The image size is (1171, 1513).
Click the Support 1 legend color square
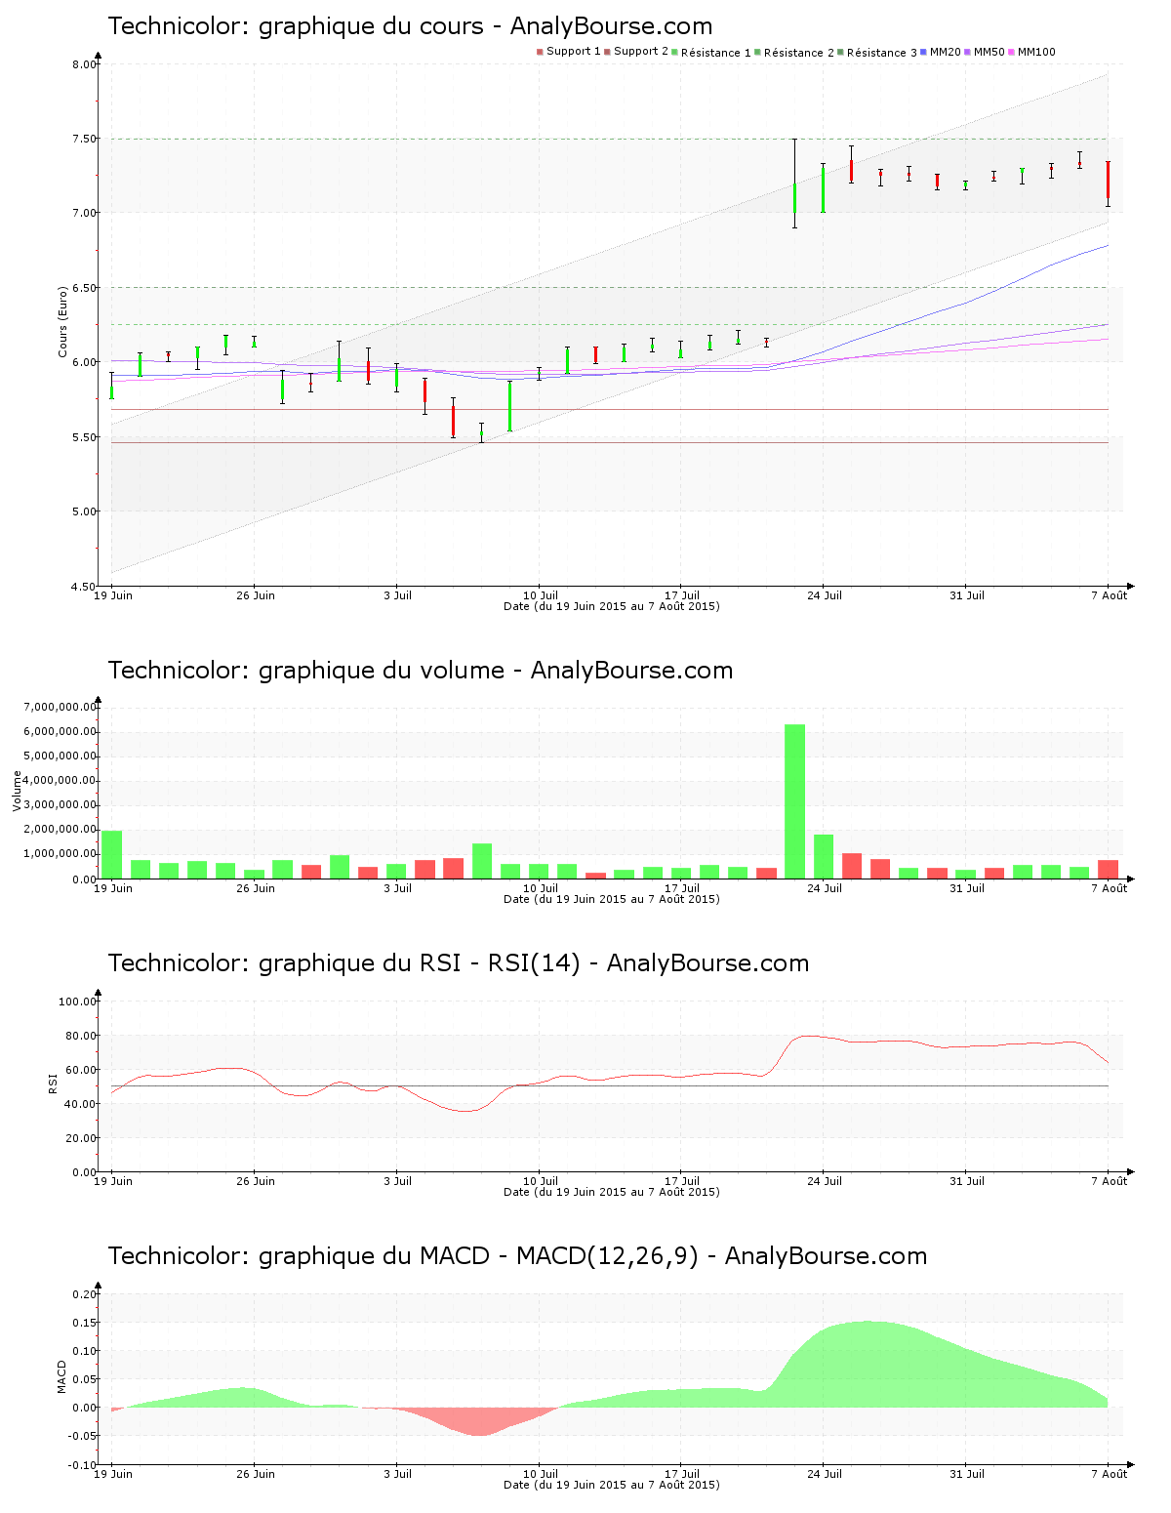coord(540,52)
